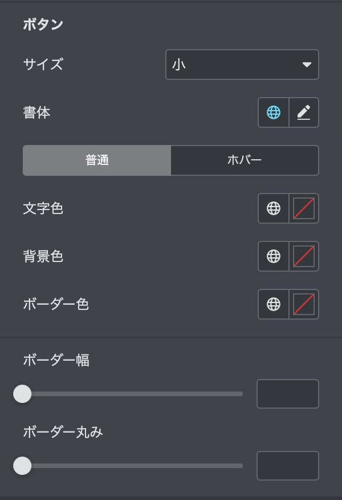Switch to the ホバー state tab
The image size is (342, 500).
pyautogui.click(x=245, y=160)
